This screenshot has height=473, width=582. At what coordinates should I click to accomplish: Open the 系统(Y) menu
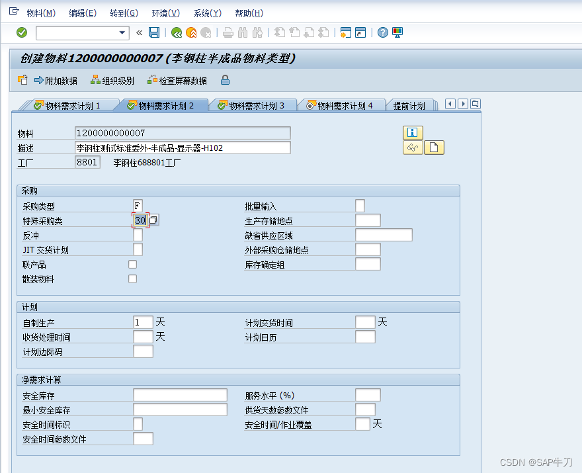(208, 13)
